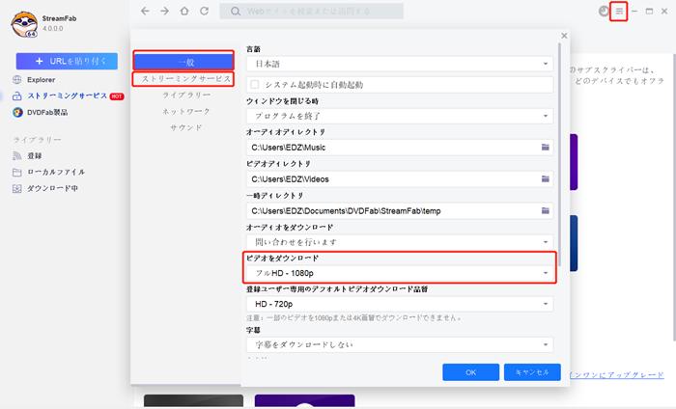Image resolution: width=676 pixels, height=409 pixels.
Task: Open ローカルファイル in the sidebar
Action: point(56,173)
